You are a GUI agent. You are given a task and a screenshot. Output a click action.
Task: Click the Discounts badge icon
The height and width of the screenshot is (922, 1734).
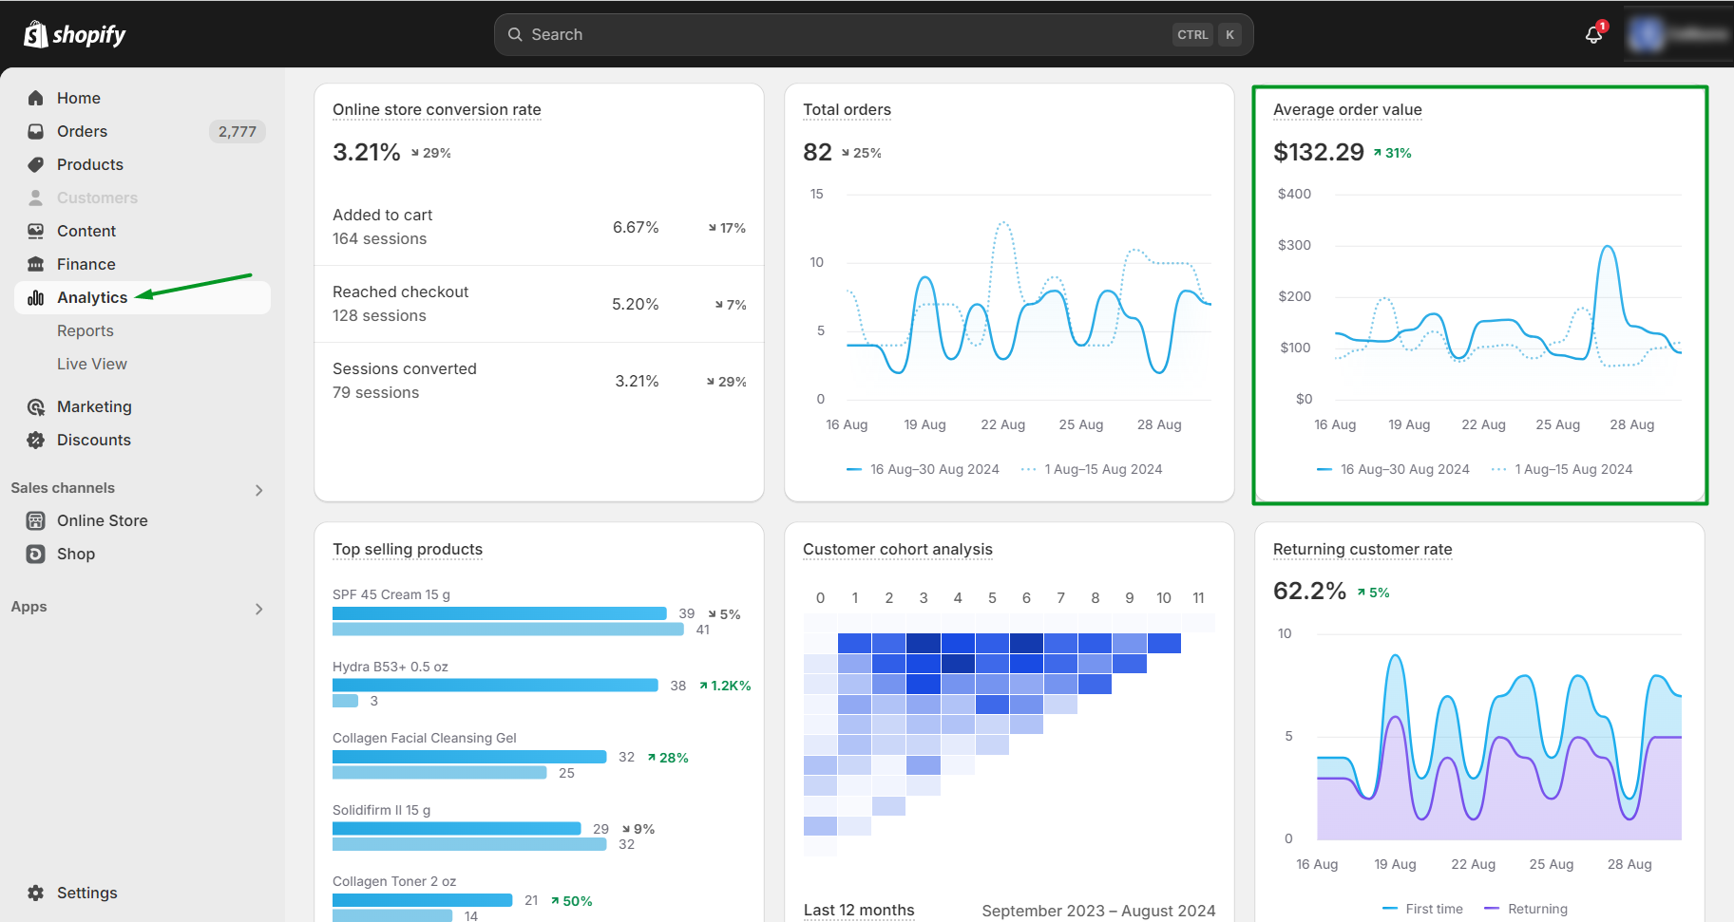tap(36, 440)
